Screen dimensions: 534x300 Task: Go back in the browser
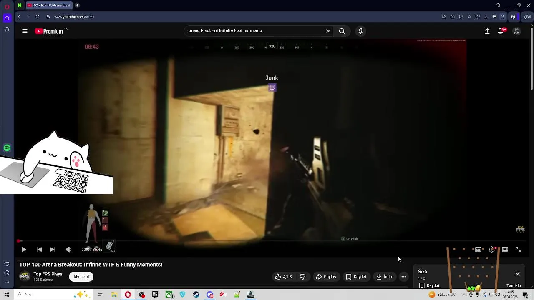(x=19, y=17)
